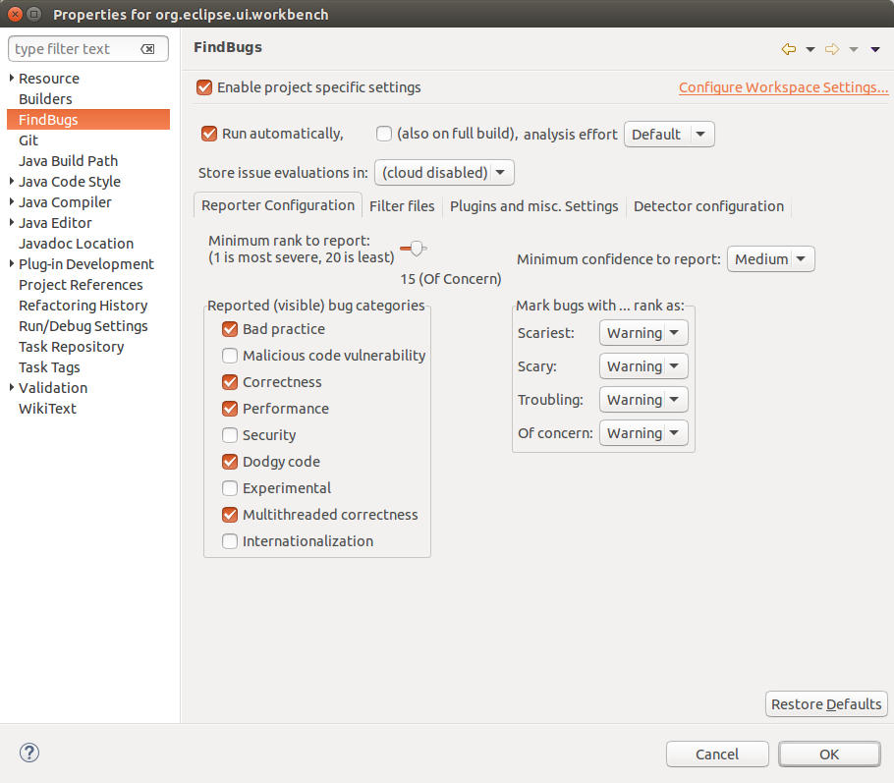Open Plugins and misc. Settings tab
This screenshot has width=894, height=783.
click(533, 206)
